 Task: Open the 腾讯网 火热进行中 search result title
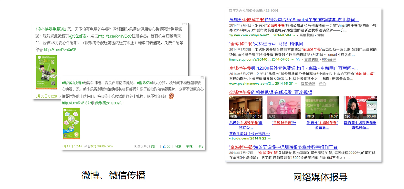[x=266, y=44]
